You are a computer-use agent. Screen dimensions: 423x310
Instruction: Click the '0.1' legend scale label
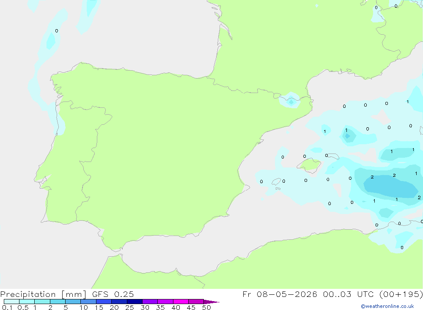(7, 307)
